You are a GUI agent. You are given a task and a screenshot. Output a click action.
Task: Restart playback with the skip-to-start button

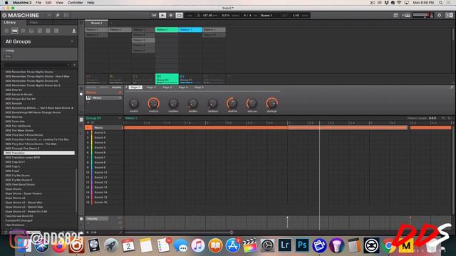[154, 16]
